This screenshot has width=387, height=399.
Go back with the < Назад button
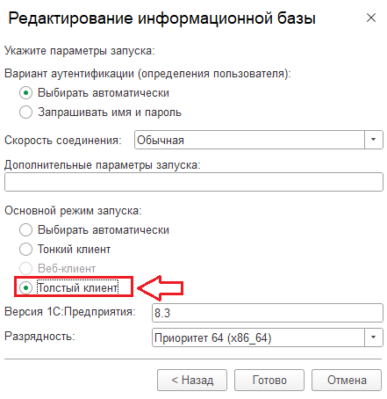pos(192,380)
